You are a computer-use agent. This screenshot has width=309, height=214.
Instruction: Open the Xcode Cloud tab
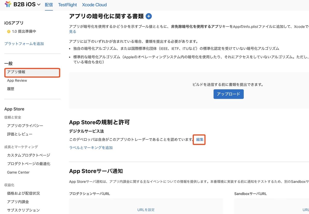94,5
